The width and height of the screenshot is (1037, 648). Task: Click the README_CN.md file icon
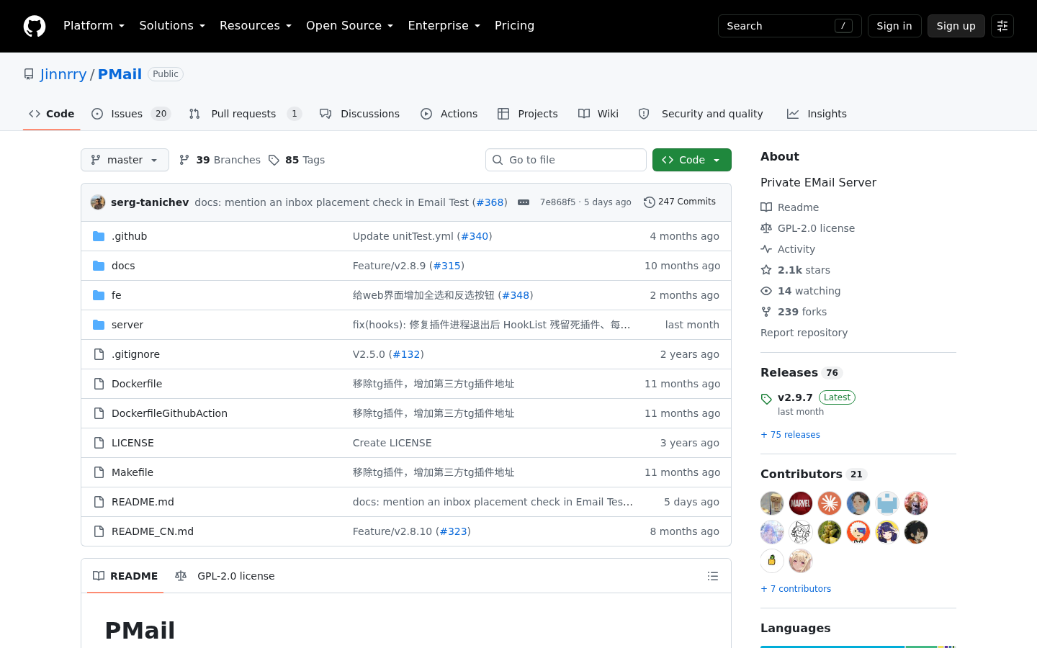99,531
